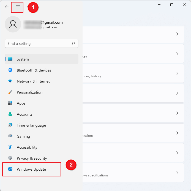The image size is (191, 191).
Task: Expand the first settings row chevron
Action: (x=177, y=34)
